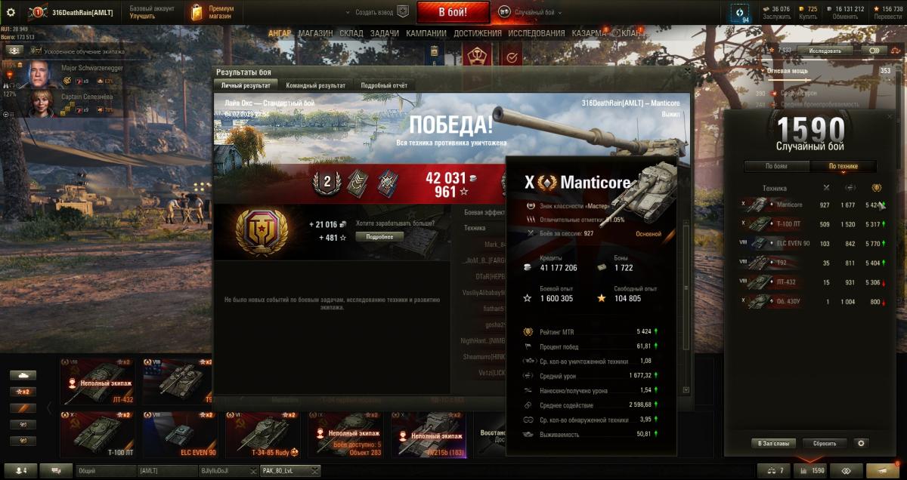Open the 'МАГАЗИН' menu item

[315, 33]
